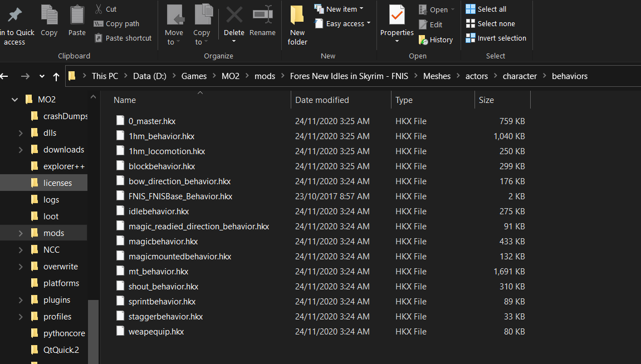Select mt_behavior.hkx file
The height and width of the screenshot is (364, 641).
click(158, 271)
